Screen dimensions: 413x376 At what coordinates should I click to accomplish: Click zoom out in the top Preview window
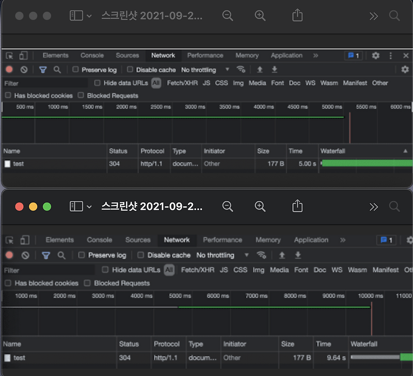click(x=228, y=16)
